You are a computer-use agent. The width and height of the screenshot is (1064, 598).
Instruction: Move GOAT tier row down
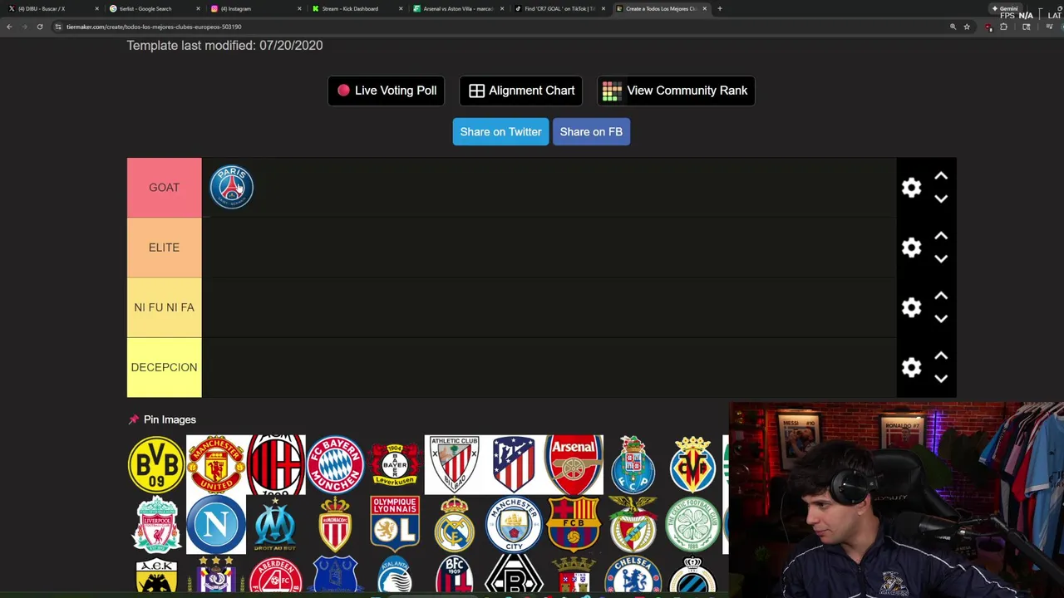pos(941,199)
